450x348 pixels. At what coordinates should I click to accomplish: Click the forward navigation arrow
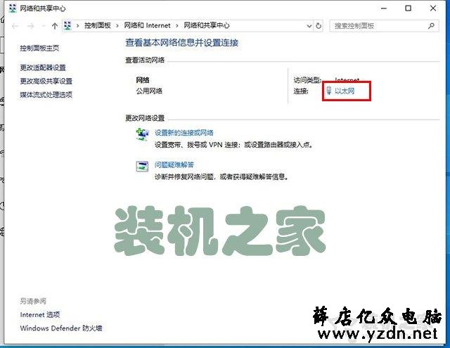tap(31, 26)
